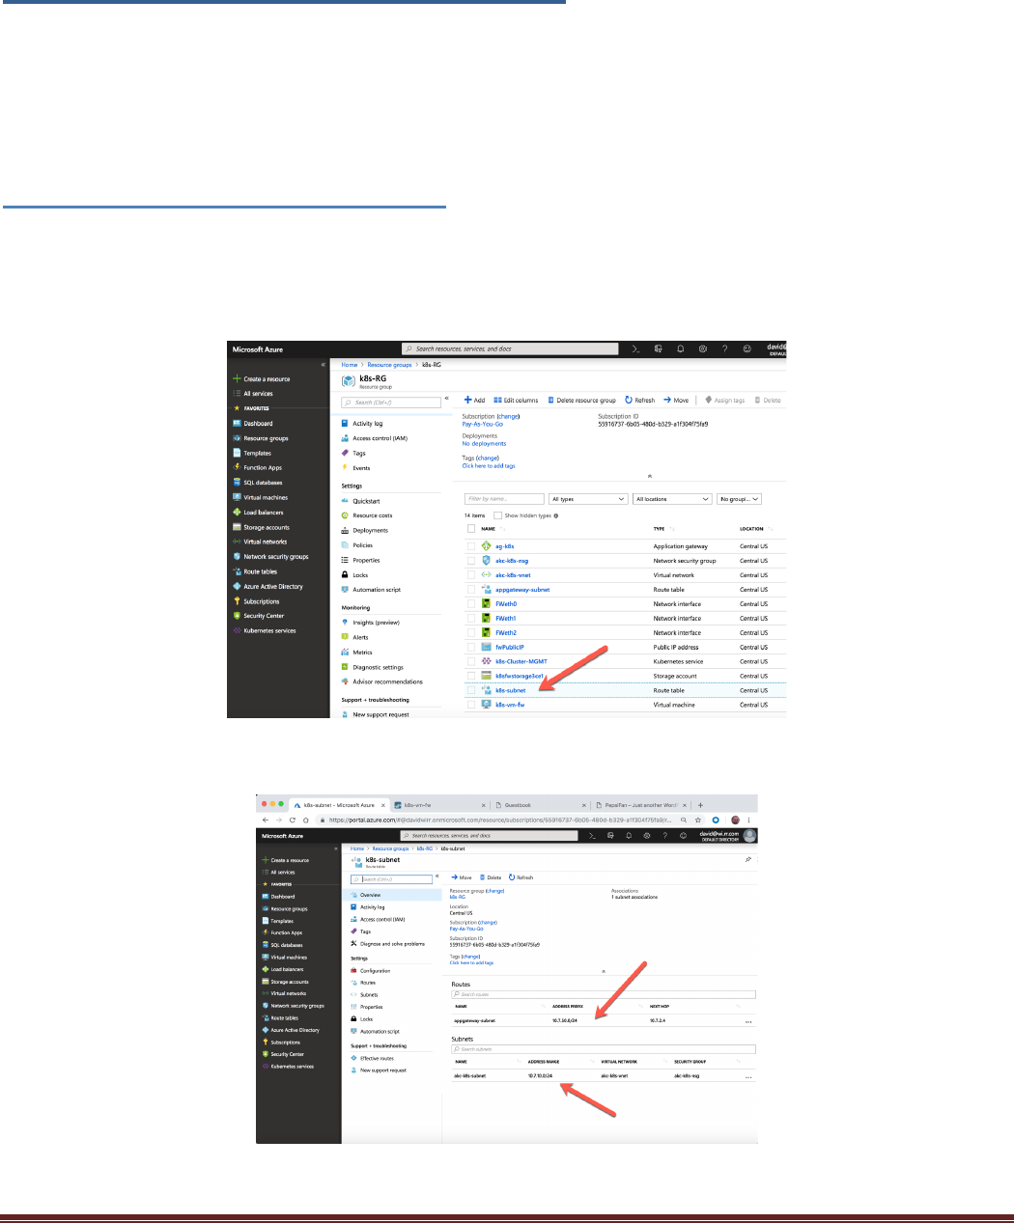Check the FWeth2 row checkbox
1014x1223 pixels.
(x=471, y=633)
